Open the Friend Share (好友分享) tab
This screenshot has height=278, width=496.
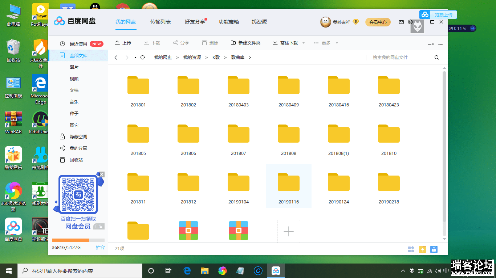[x=195, y=22]
